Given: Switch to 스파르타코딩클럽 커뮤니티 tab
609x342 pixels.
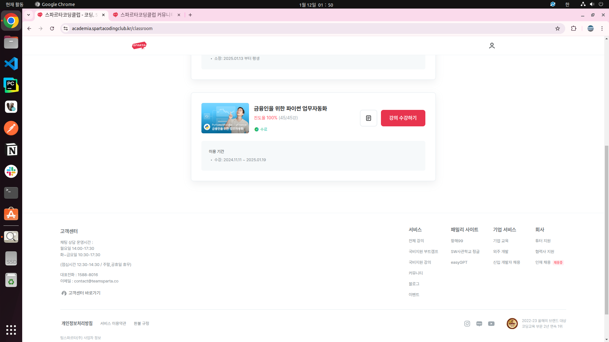Looking at the screenshot, I should (147, 15).
